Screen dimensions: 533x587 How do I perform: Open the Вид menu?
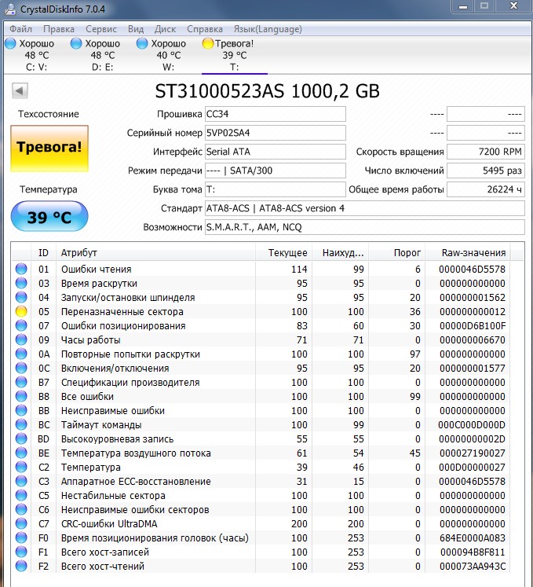click(x=136, y=29)
